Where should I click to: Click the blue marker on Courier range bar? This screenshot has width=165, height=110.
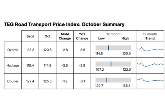[106, 80]
